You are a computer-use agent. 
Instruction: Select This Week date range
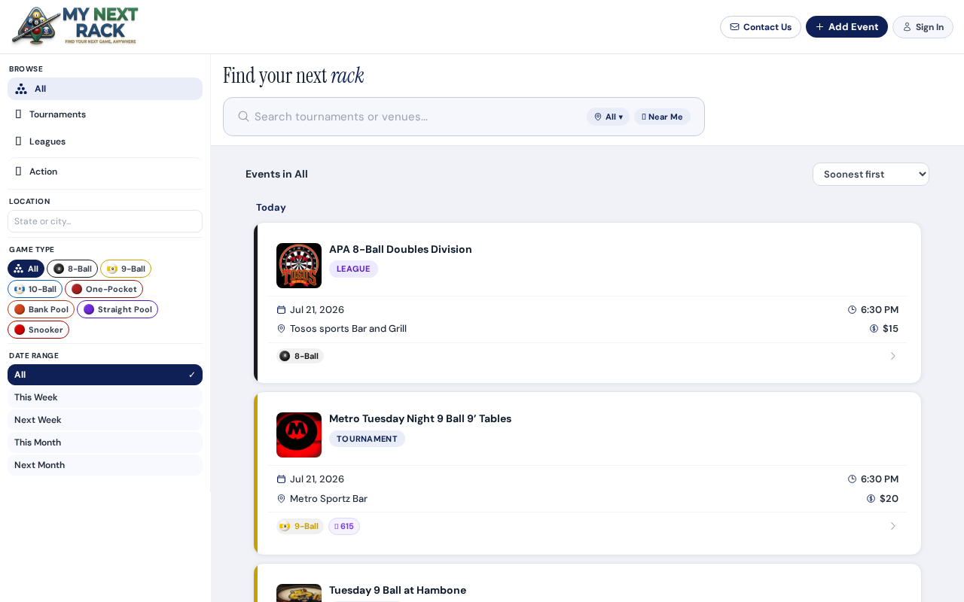[105, 397]
